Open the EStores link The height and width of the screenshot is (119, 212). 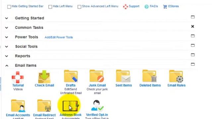click(174, 6)
